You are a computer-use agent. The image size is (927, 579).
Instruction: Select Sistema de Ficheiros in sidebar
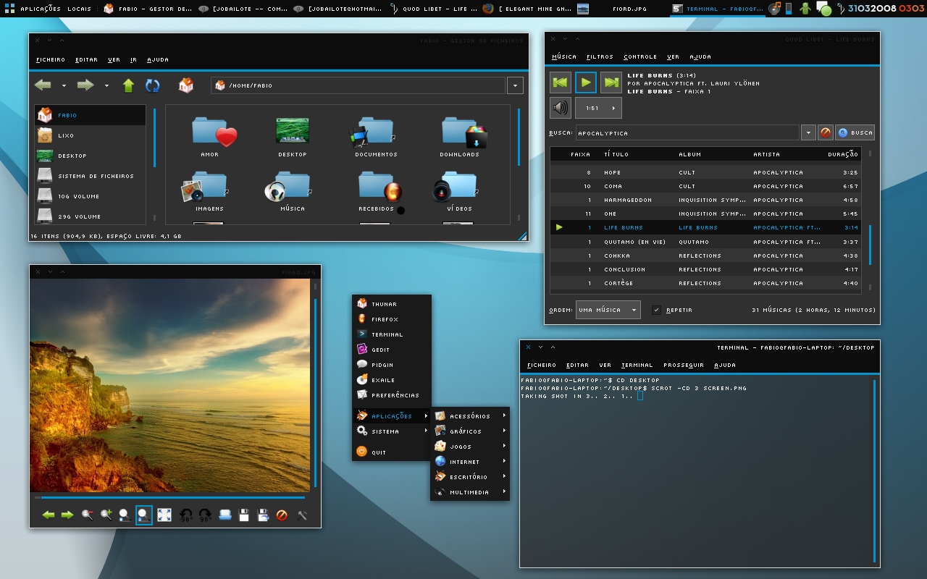pos(91,176)
